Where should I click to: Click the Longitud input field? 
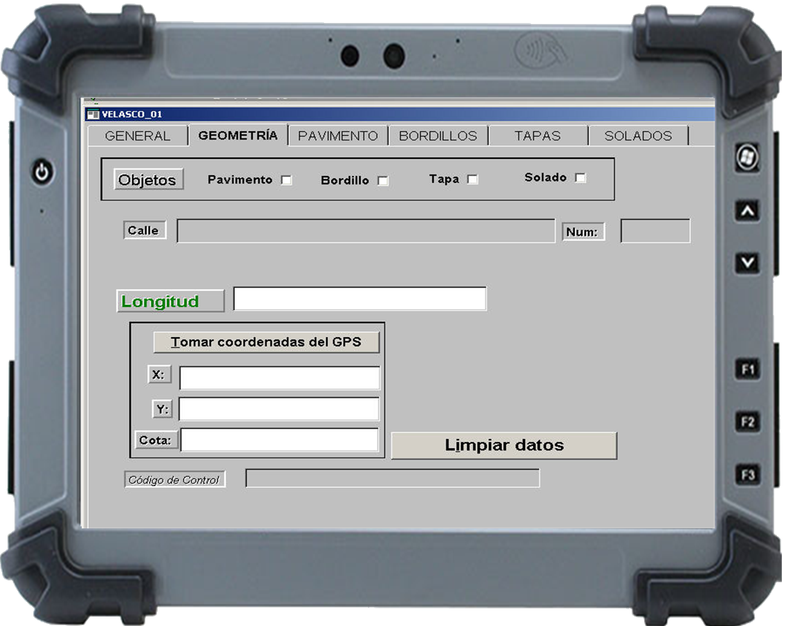click(x=360, y=299)
